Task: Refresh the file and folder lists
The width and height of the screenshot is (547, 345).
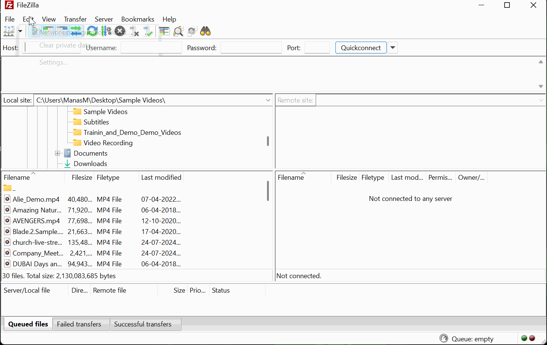Action: 92,32
